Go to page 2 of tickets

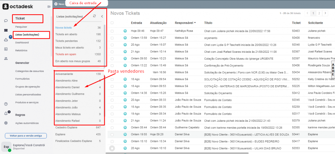coord(319,13)
